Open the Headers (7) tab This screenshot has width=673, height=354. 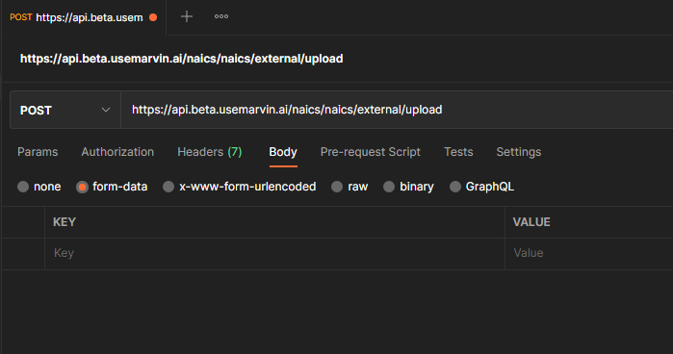210,152
